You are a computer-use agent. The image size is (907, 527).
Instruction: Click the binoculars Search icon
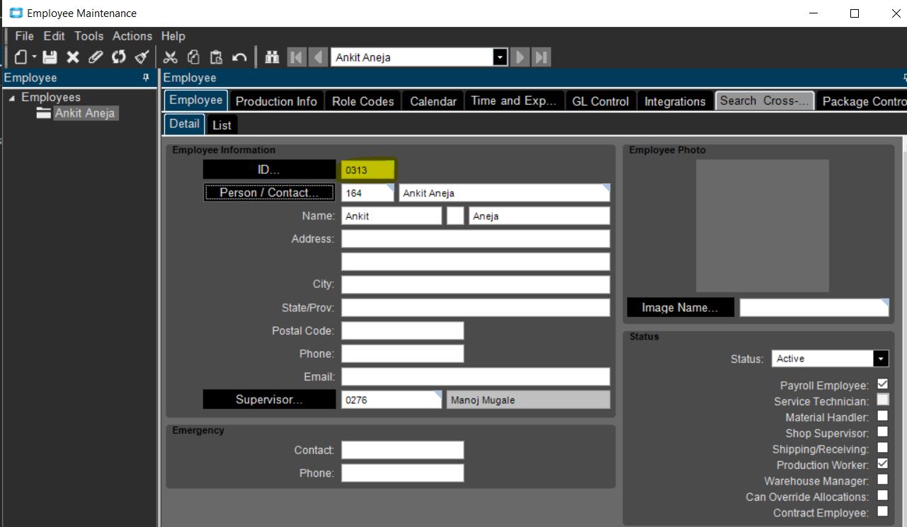(x=272, y=57)
